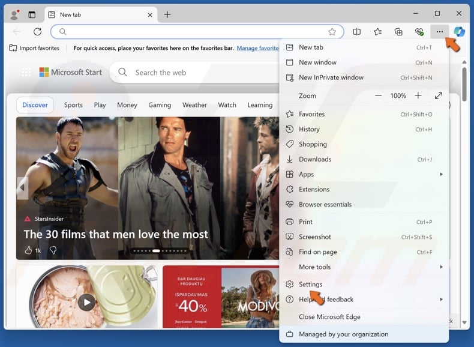Image resolution: width=474 pixels, height=347 pixels.
Task: Open Copilot sidebar icon
Action: pyautogui.click(x=459, y=31)
